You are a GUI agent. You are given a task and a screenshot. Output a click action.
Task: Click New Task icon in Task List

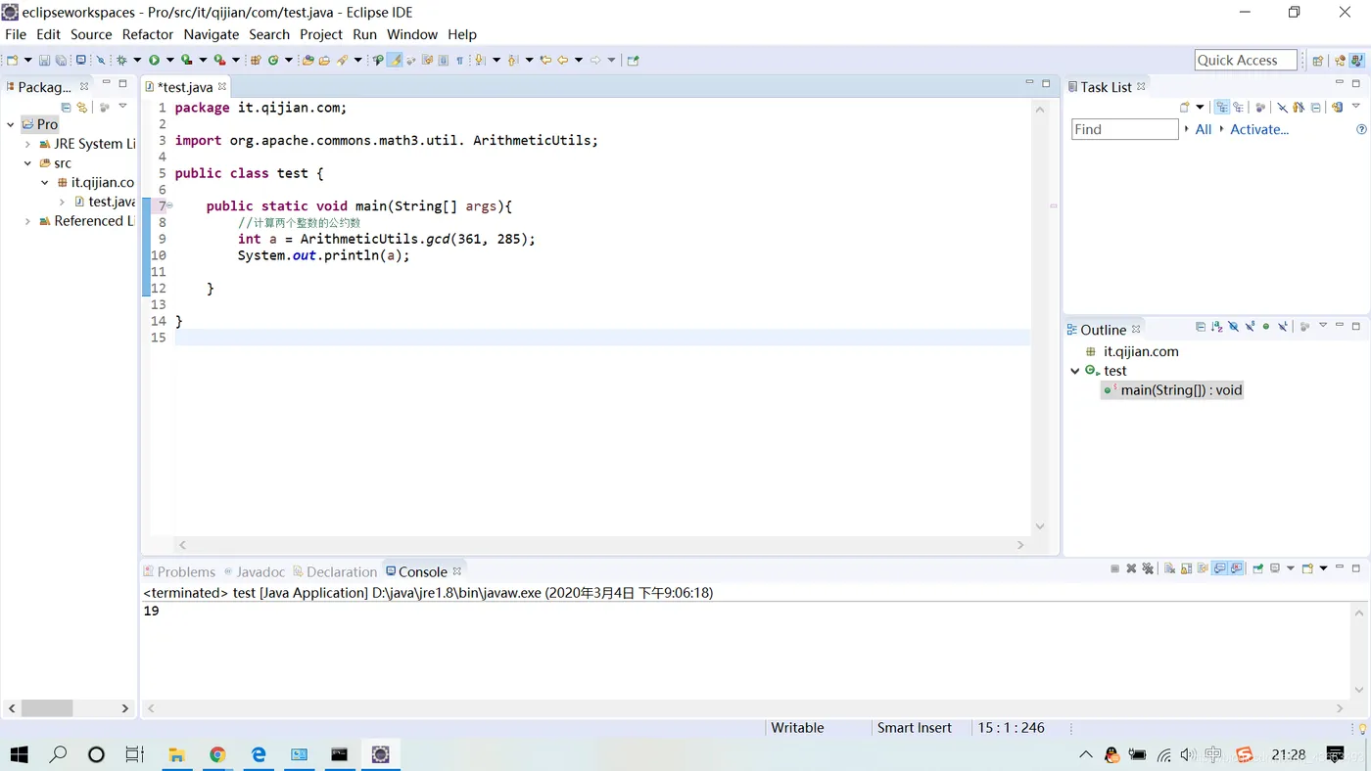tap(1185, 107)
